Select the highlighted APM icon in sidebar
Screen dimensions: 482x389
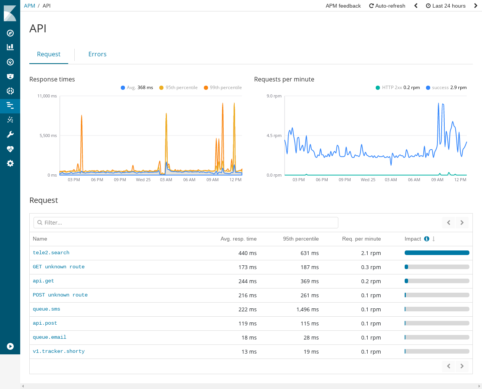click(x=10, y=106)
